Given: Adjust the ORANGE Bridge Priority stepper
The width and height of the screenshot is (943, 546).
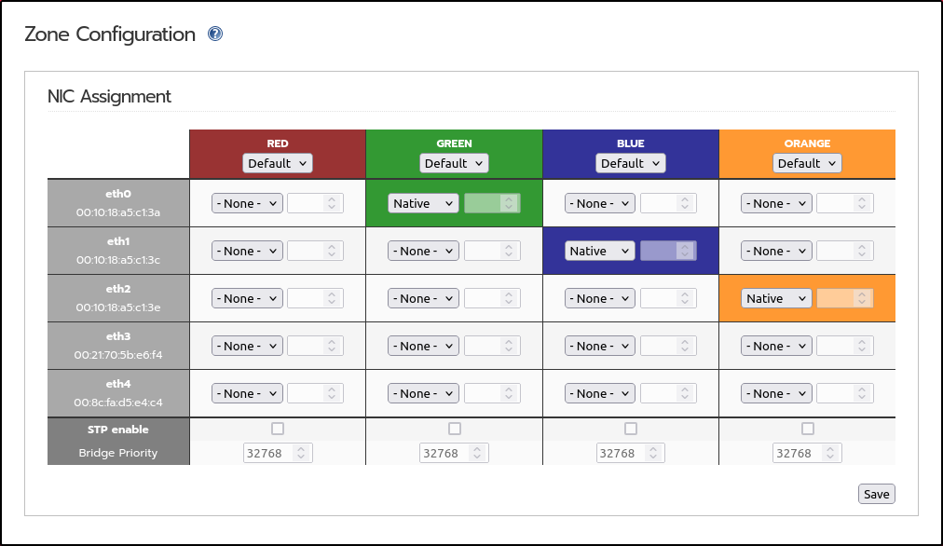Looking at the screenshot, I should pyautogui.click(x=830, y=453).
